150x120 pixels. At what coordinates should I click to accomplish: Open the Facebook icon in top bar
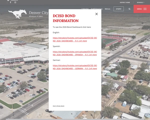pos(10,2)
